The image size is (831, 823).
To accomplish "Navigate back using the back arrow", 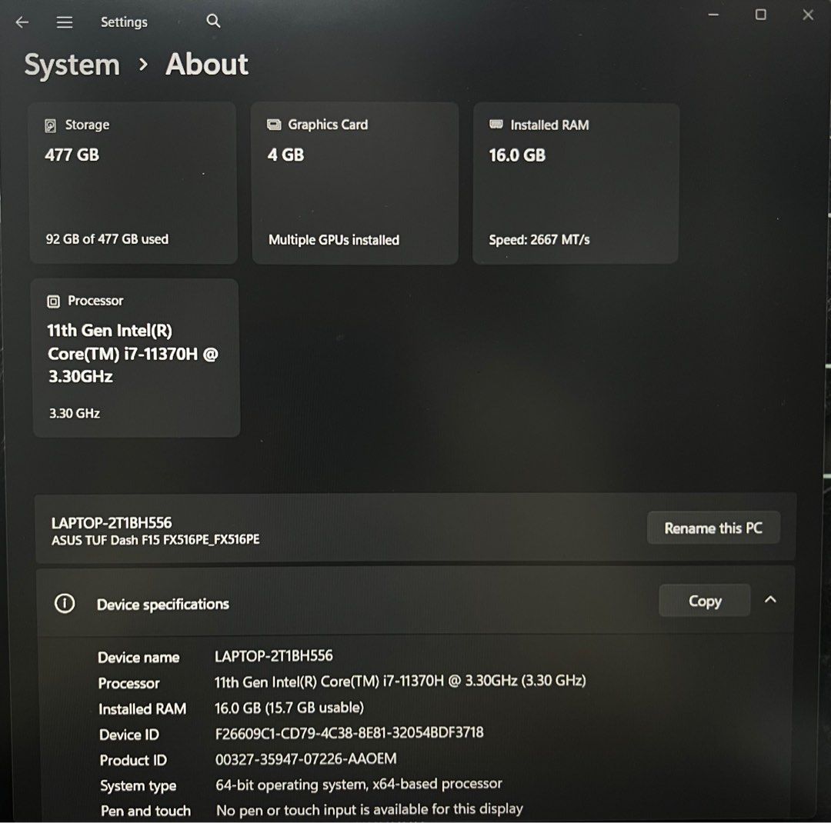I will pos(22,22).
